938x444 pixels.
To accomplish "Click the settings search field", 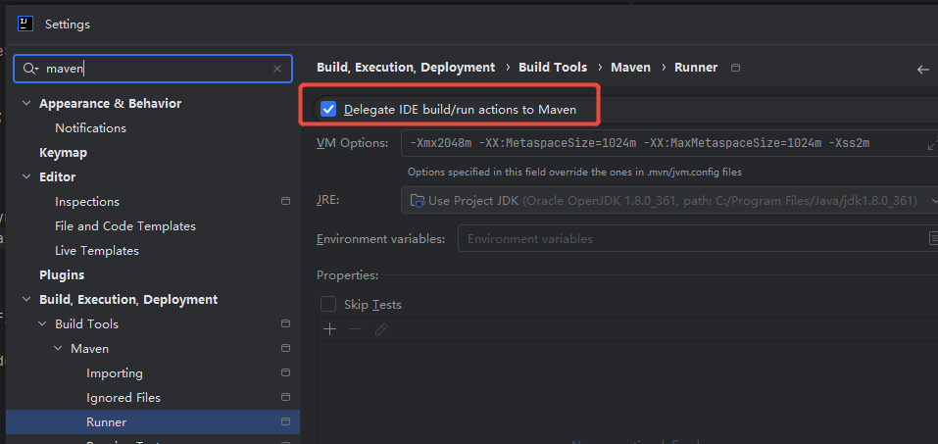I will click(x=153, y=69).
